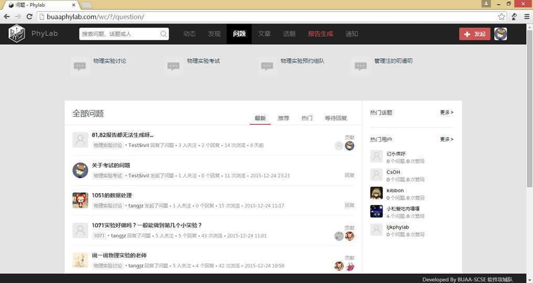This screenshot has height=283, width=533.
Task: Open question 1051的数据处理
Action: 112,195
